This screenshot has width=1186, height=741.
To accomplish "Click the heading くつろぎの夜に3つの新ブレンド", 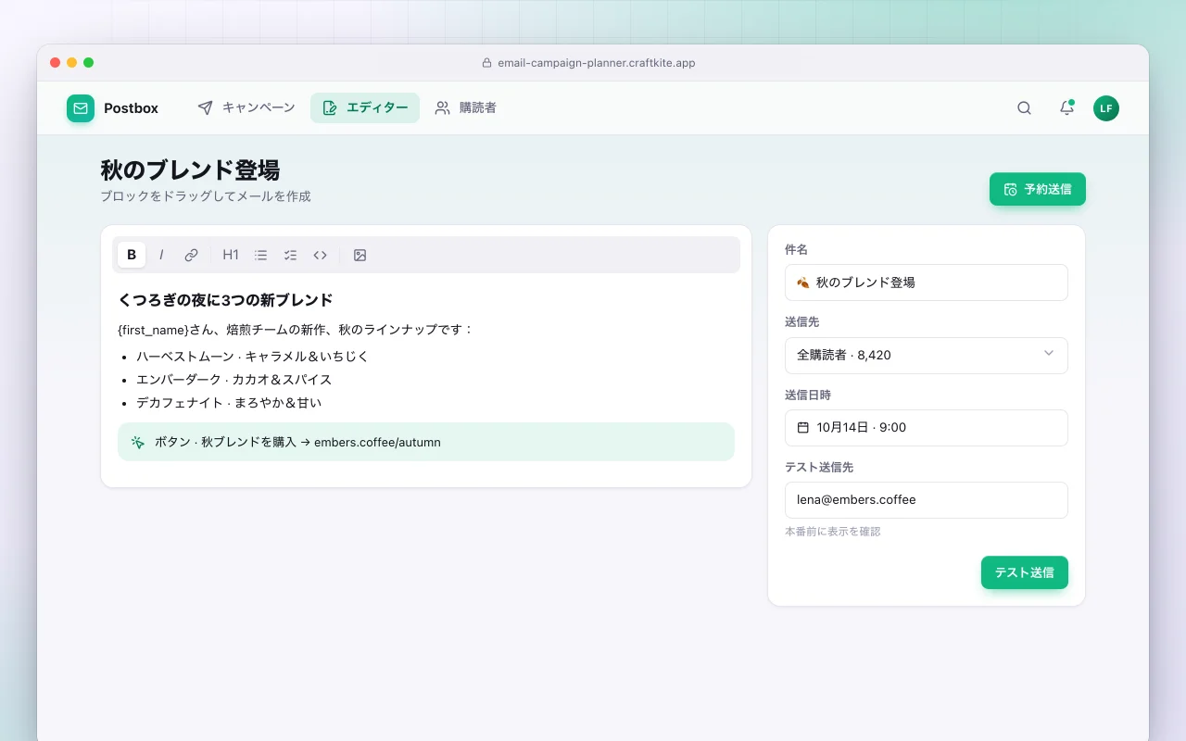I will [225, 300].
